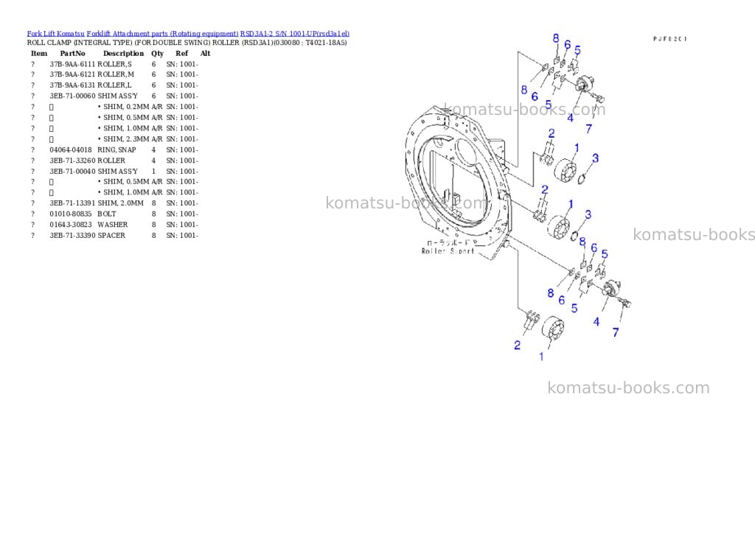Click the ROLLER,S description
The width and height of the screenshot is (755, 534).
[114, 64]
